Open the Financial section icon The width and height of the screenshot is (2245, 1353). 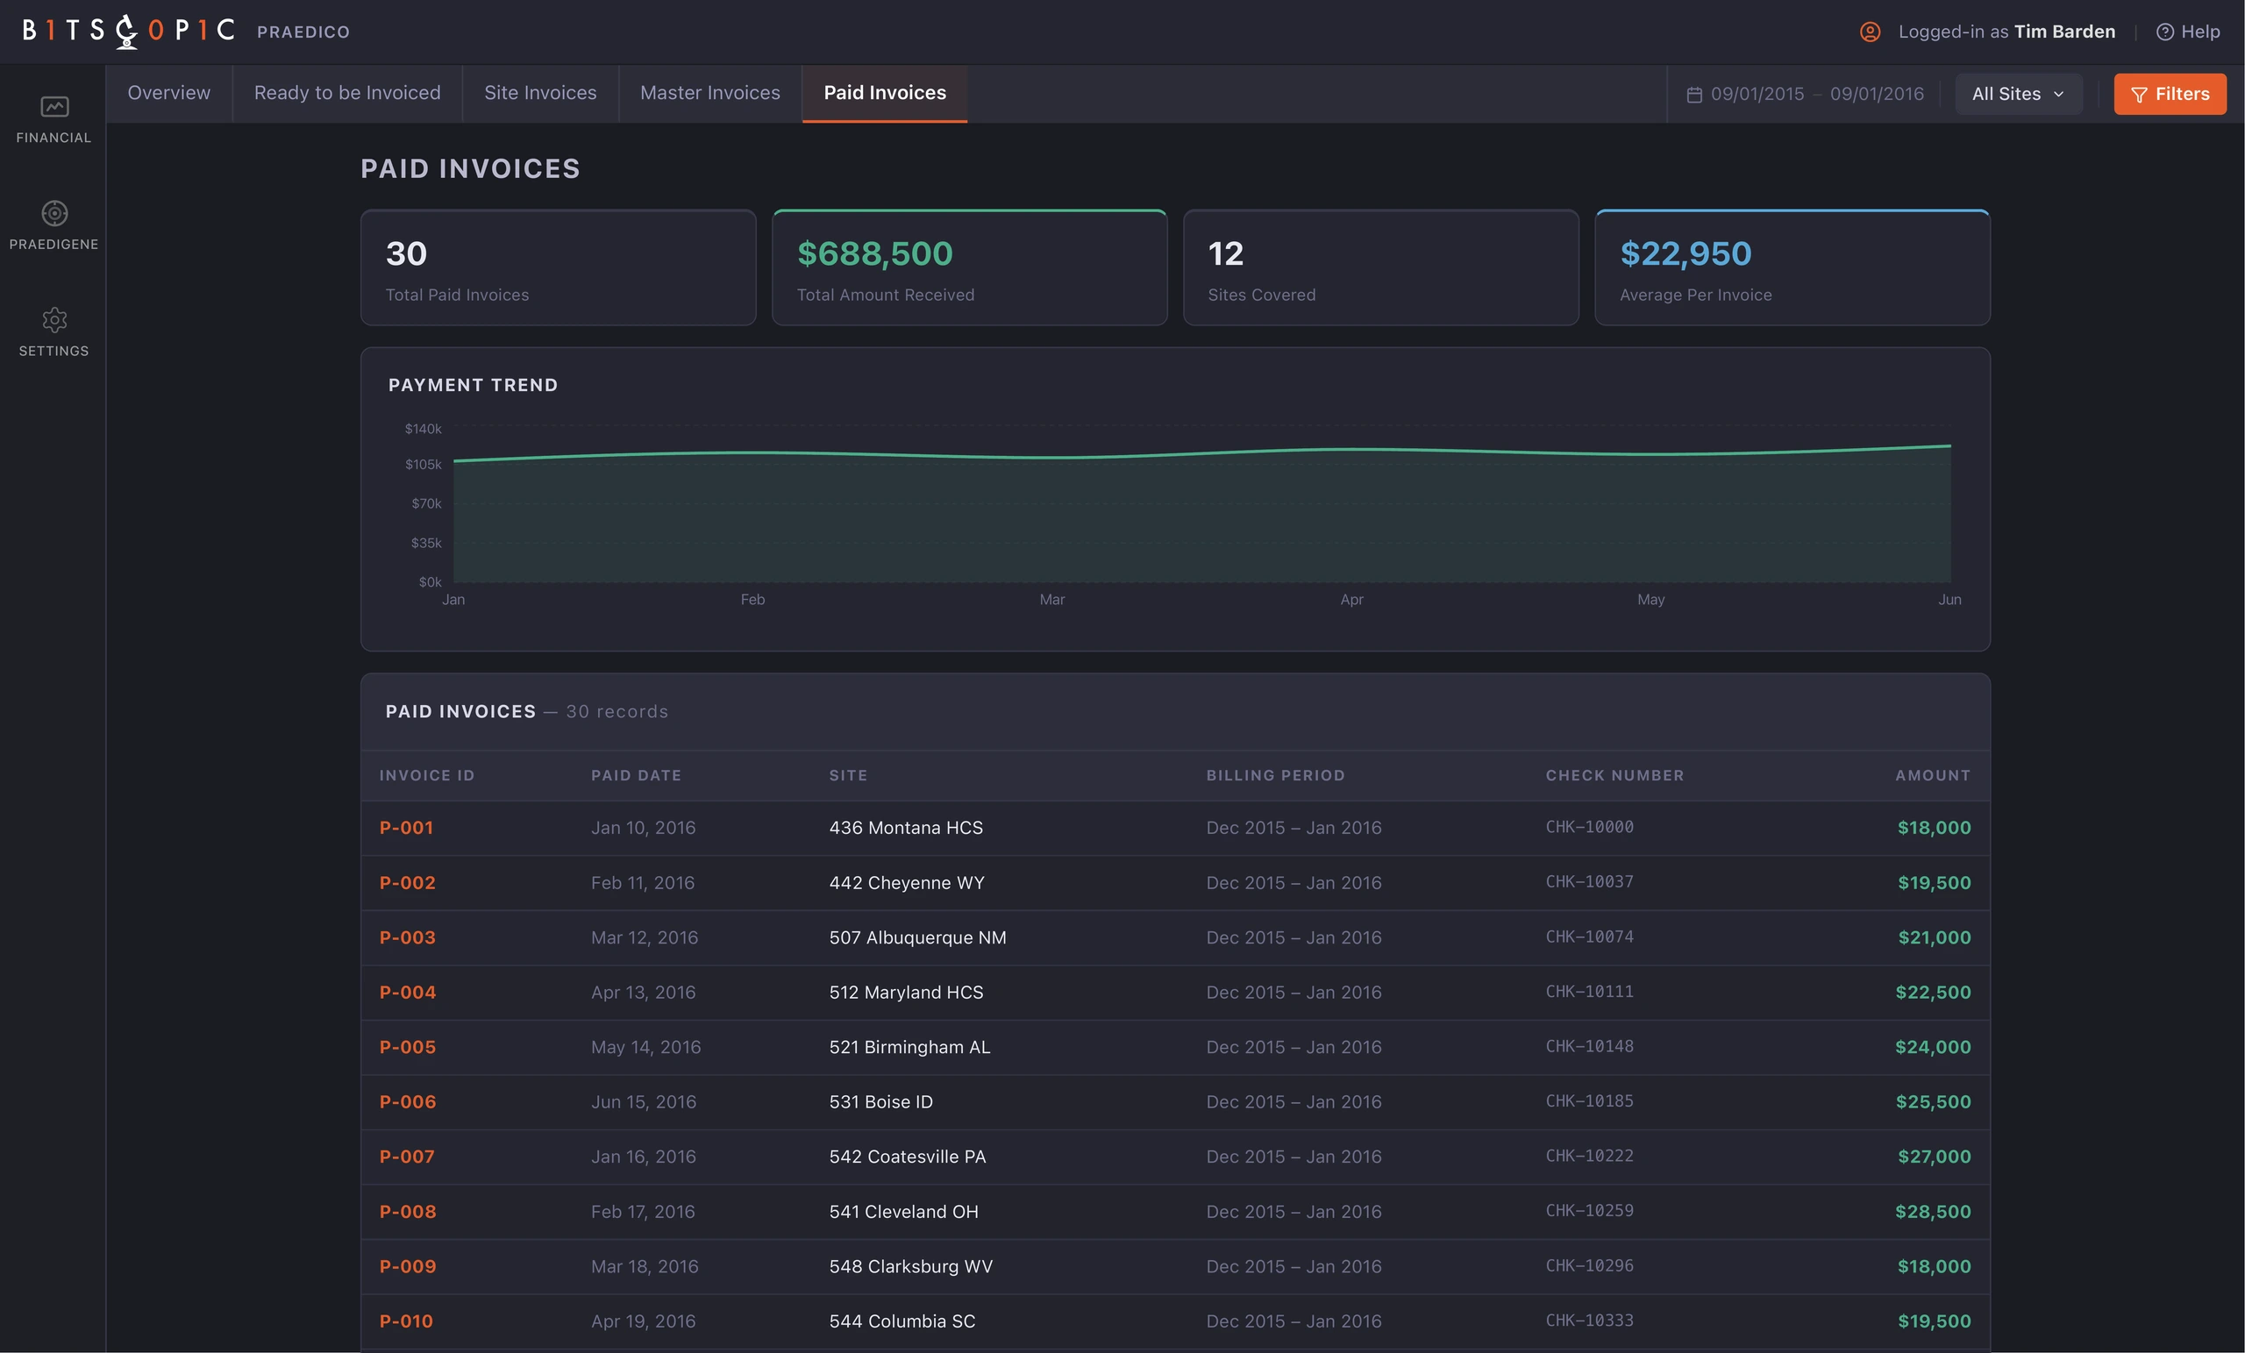click(x=53, y=107)
